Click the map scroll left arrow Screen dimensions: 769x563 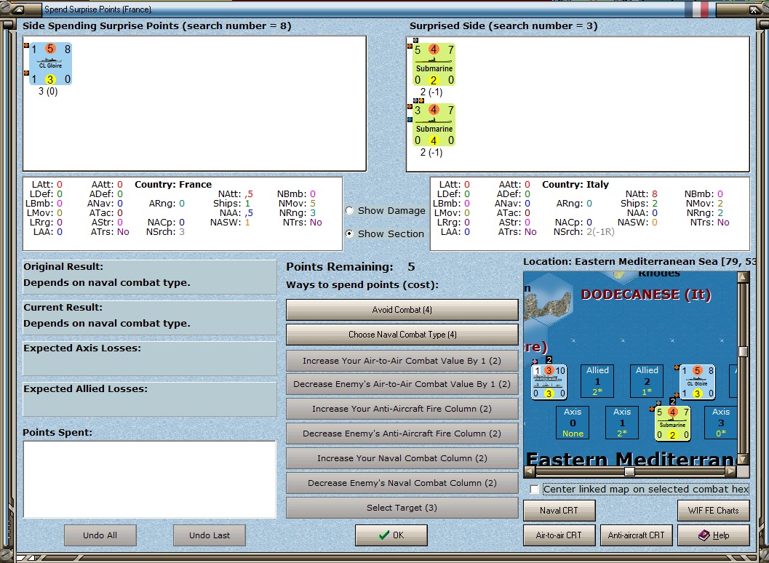[x=529, y=472]
